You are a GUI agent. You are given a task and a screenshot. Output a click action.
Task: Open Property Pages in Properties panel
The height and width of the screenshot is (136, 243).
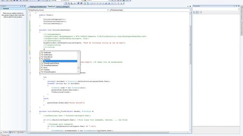201,12
